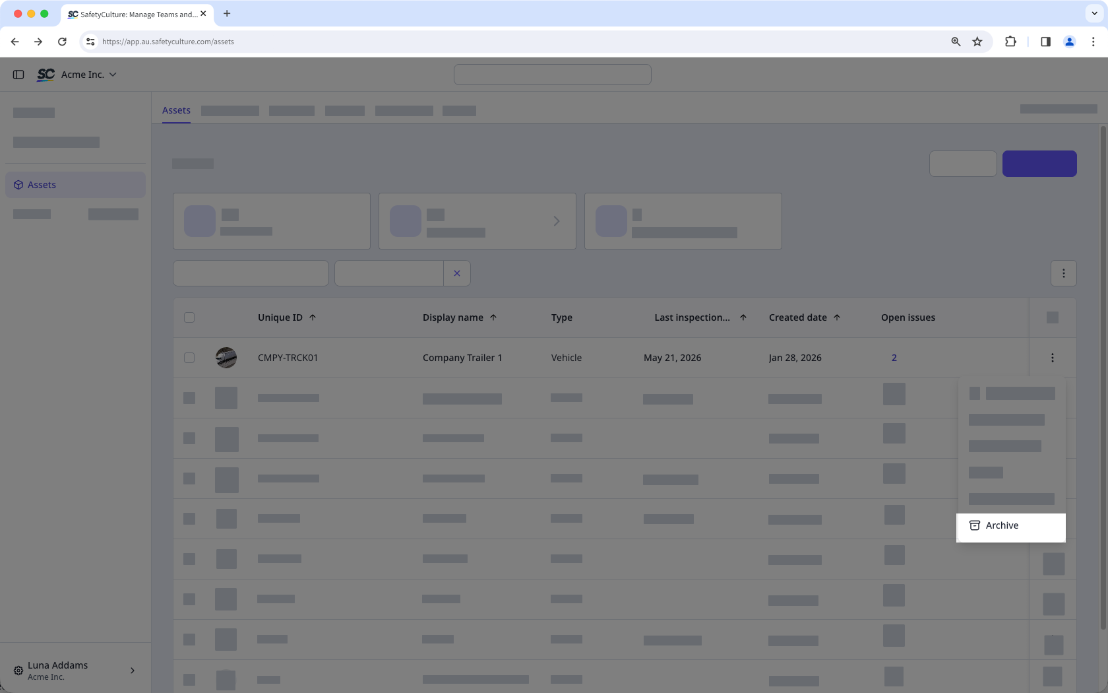Switch to the Assets tab
1108x693 pixels.
point(176,110)
